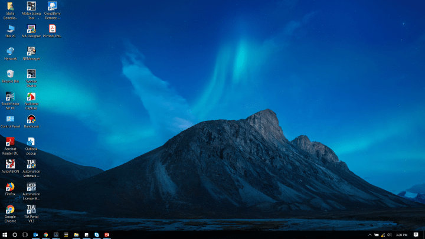Screen dimensions: 425x239
Task: Open the Google Chrome desktop shortcut
Action: coord(10,209)
